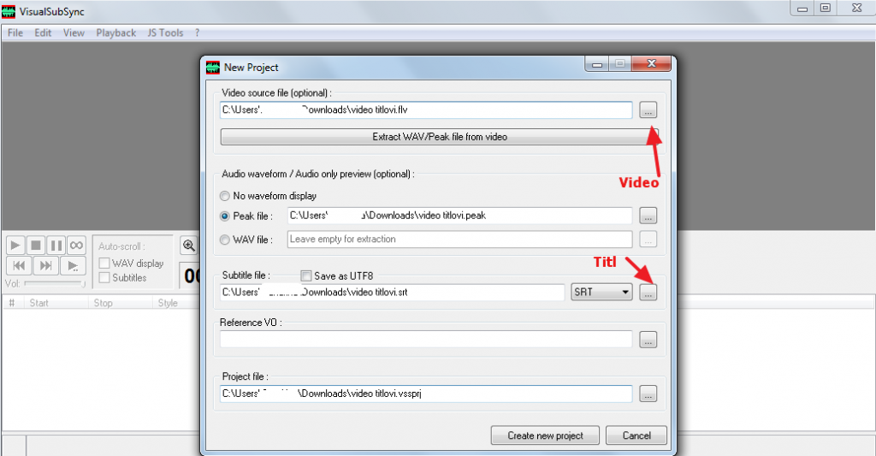Toggle Subtitles auto-scroll checkbox
Image resolution: width=876 pixels, height=456 pixels.
[x=104, y=278]
